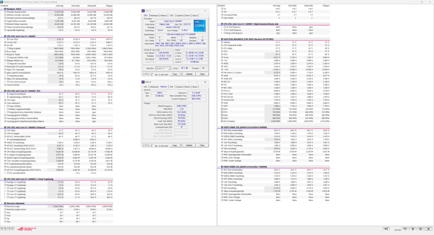Collapse the Rendszer: ASUS section
This screenshot has height=235, width=434.
click(x=2, y=9)
